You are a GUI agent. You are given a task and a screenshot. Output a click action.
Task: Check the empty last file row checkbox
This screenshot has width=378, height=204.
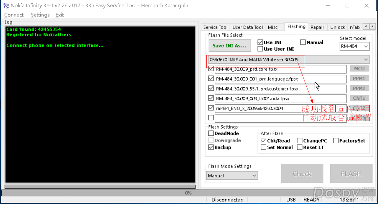coord(211,118)
